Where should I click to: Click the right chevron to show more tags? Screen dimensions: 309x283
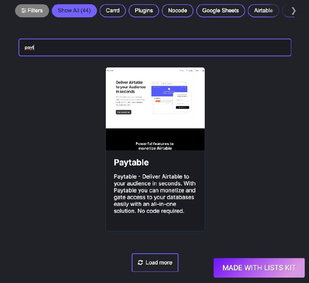click(294, 11)
